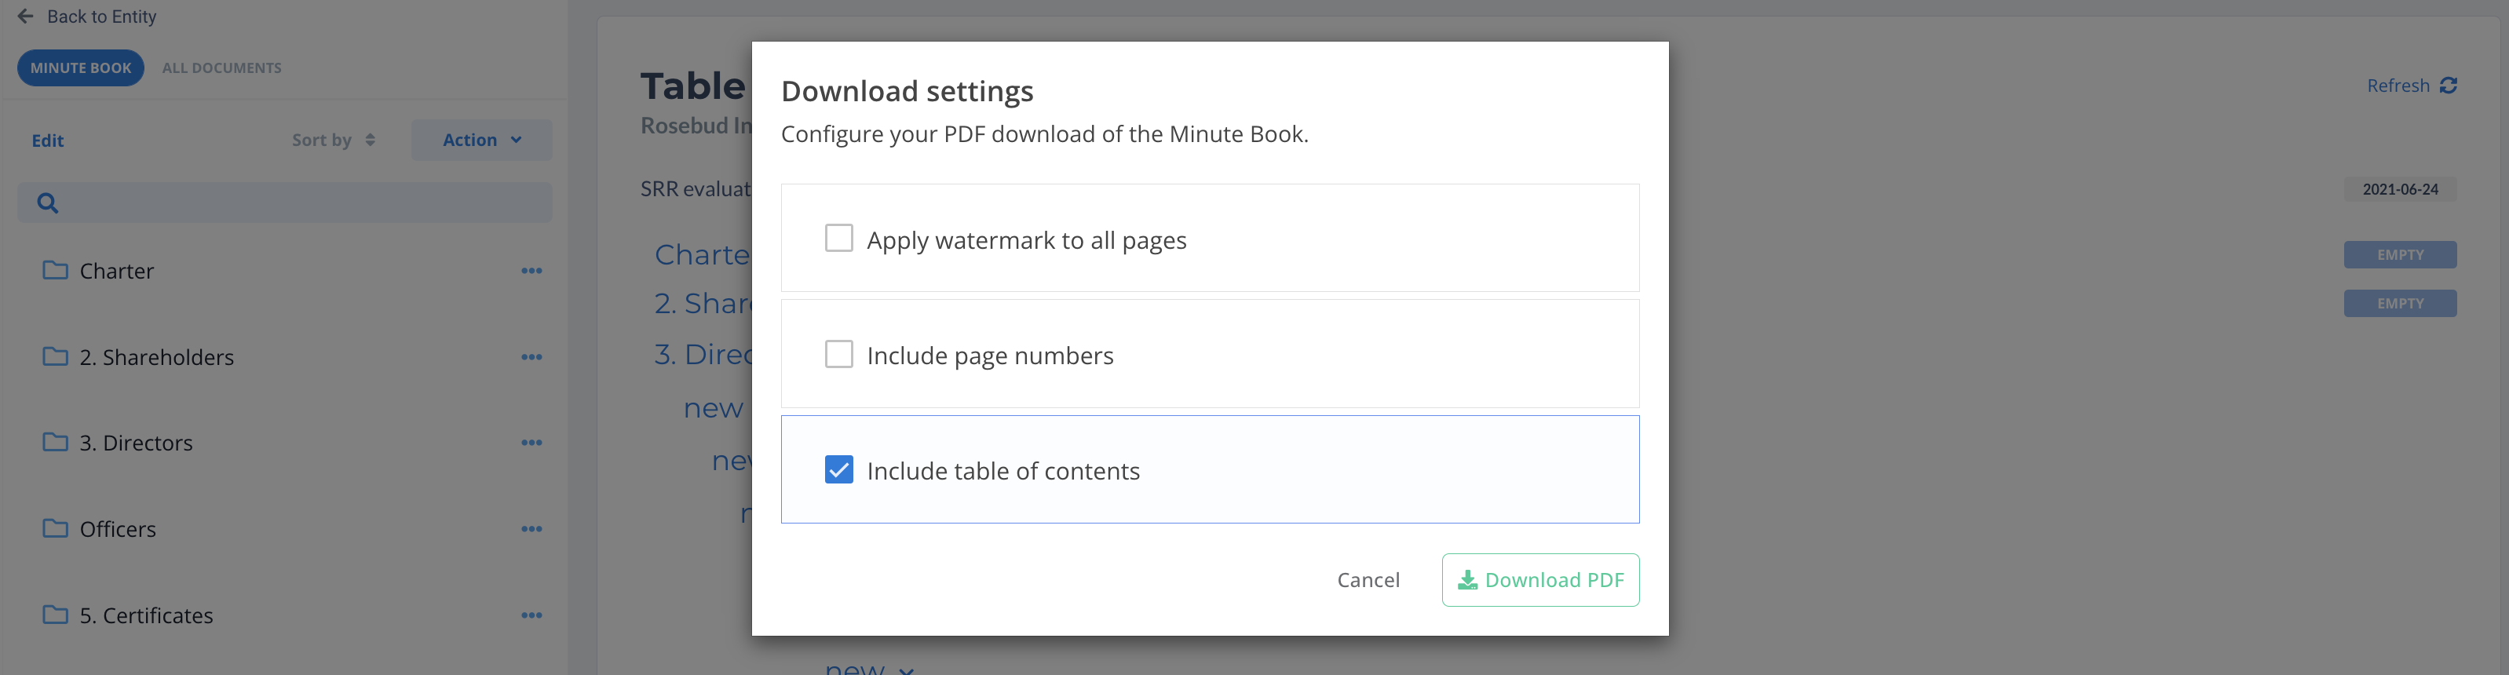Screen dimensions: 2509x675
Task: Enable Apply watermark to all pages checkbox
Action: [838, 239]
